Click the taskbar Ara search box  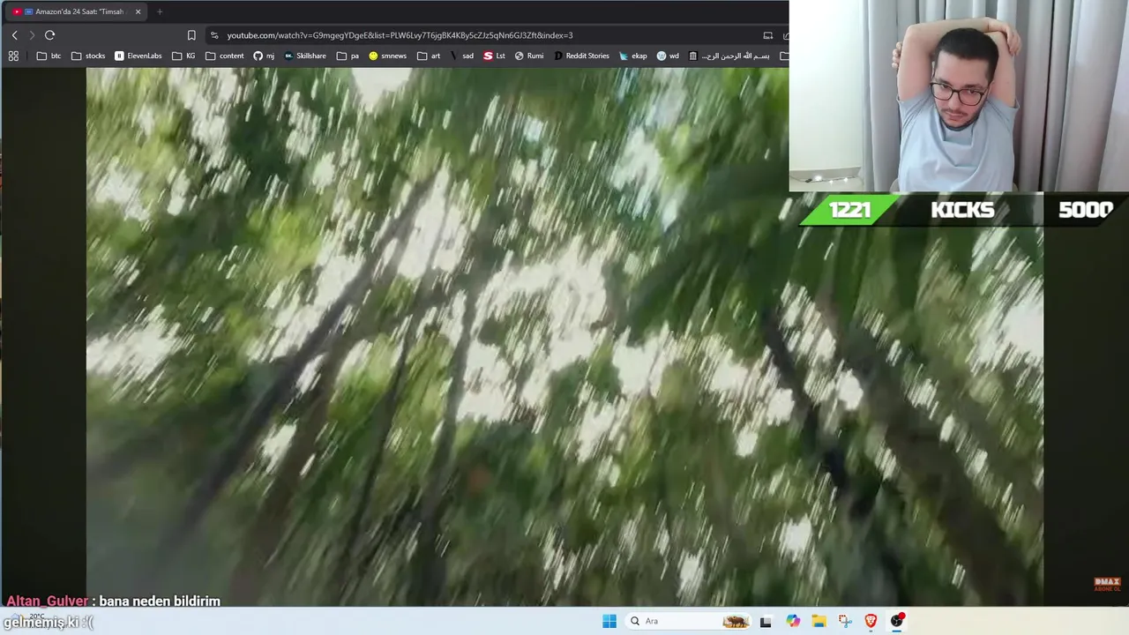688,621
